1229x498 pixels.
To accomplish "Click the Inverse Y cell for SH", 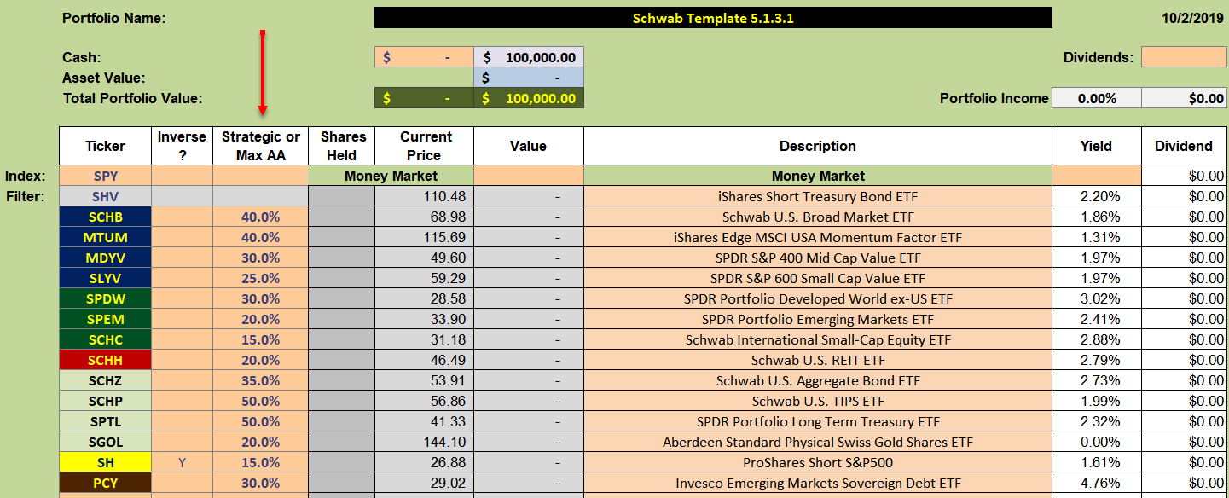I will click(x=183, y=462).
